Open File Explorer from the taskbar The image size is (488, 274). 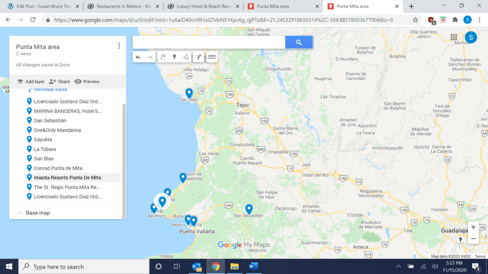pos(234,266)
